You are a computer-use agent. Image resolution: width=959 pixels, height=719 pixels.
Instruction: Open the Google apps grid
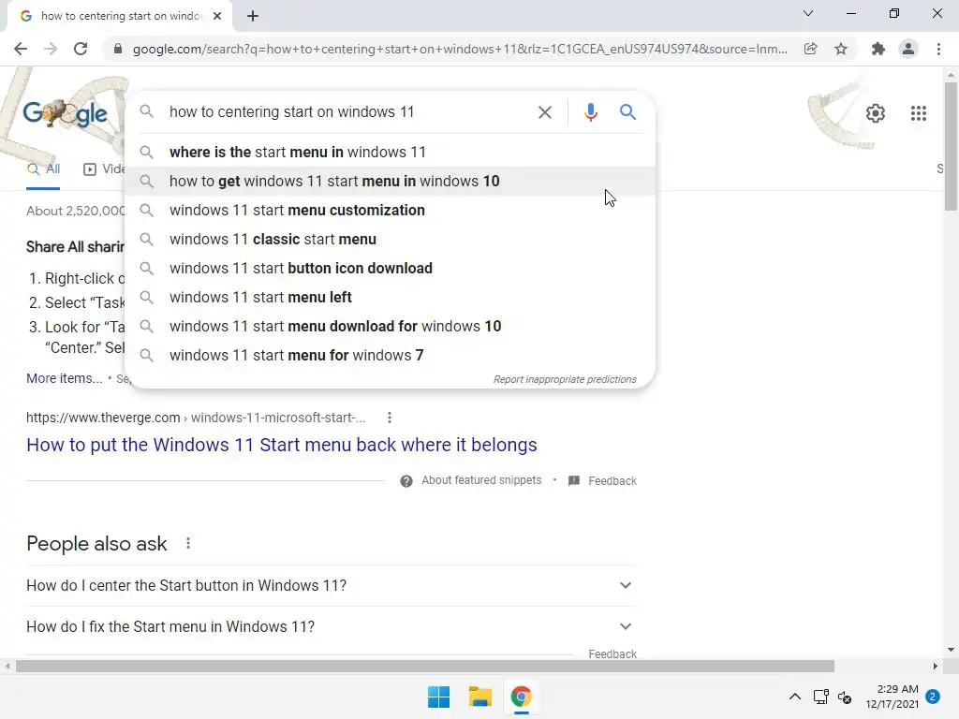click(918, 113)
